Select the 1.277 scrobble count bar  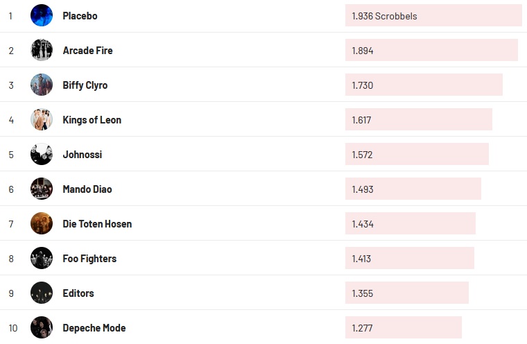tap(404, 327)
